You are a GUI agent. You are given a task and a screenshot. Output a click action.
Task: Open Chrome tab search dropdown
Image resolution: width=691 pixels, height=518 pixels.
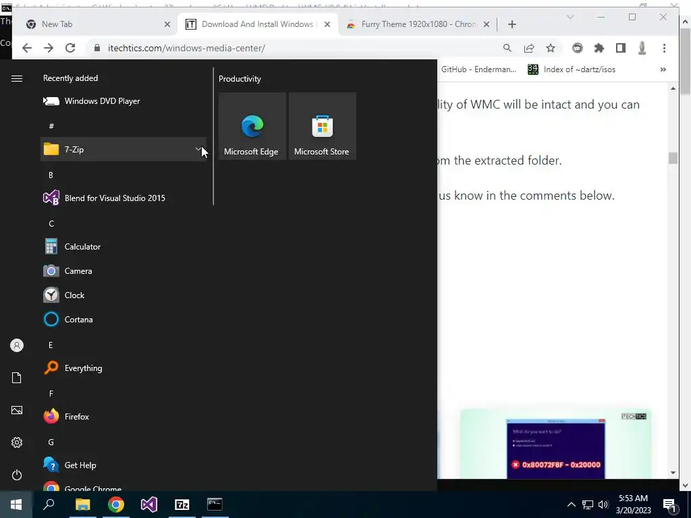[570, 17]
